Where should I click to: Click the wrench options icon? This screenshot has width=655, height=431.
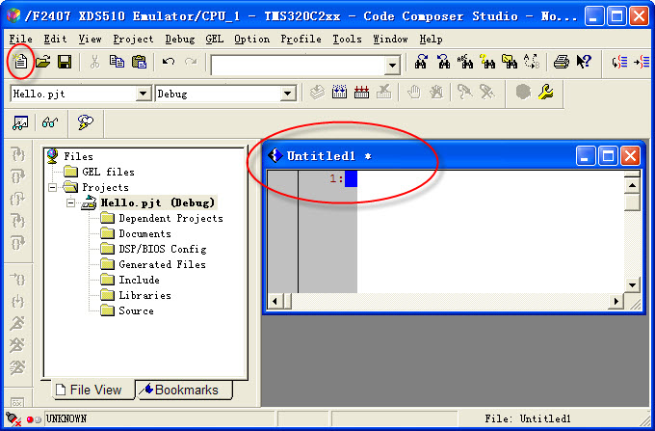coord(545,92)
